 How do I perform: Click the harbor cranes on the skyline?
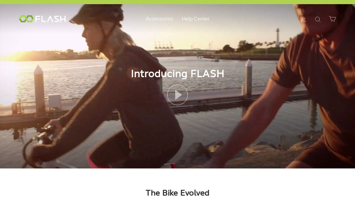(x=164, y=45)
